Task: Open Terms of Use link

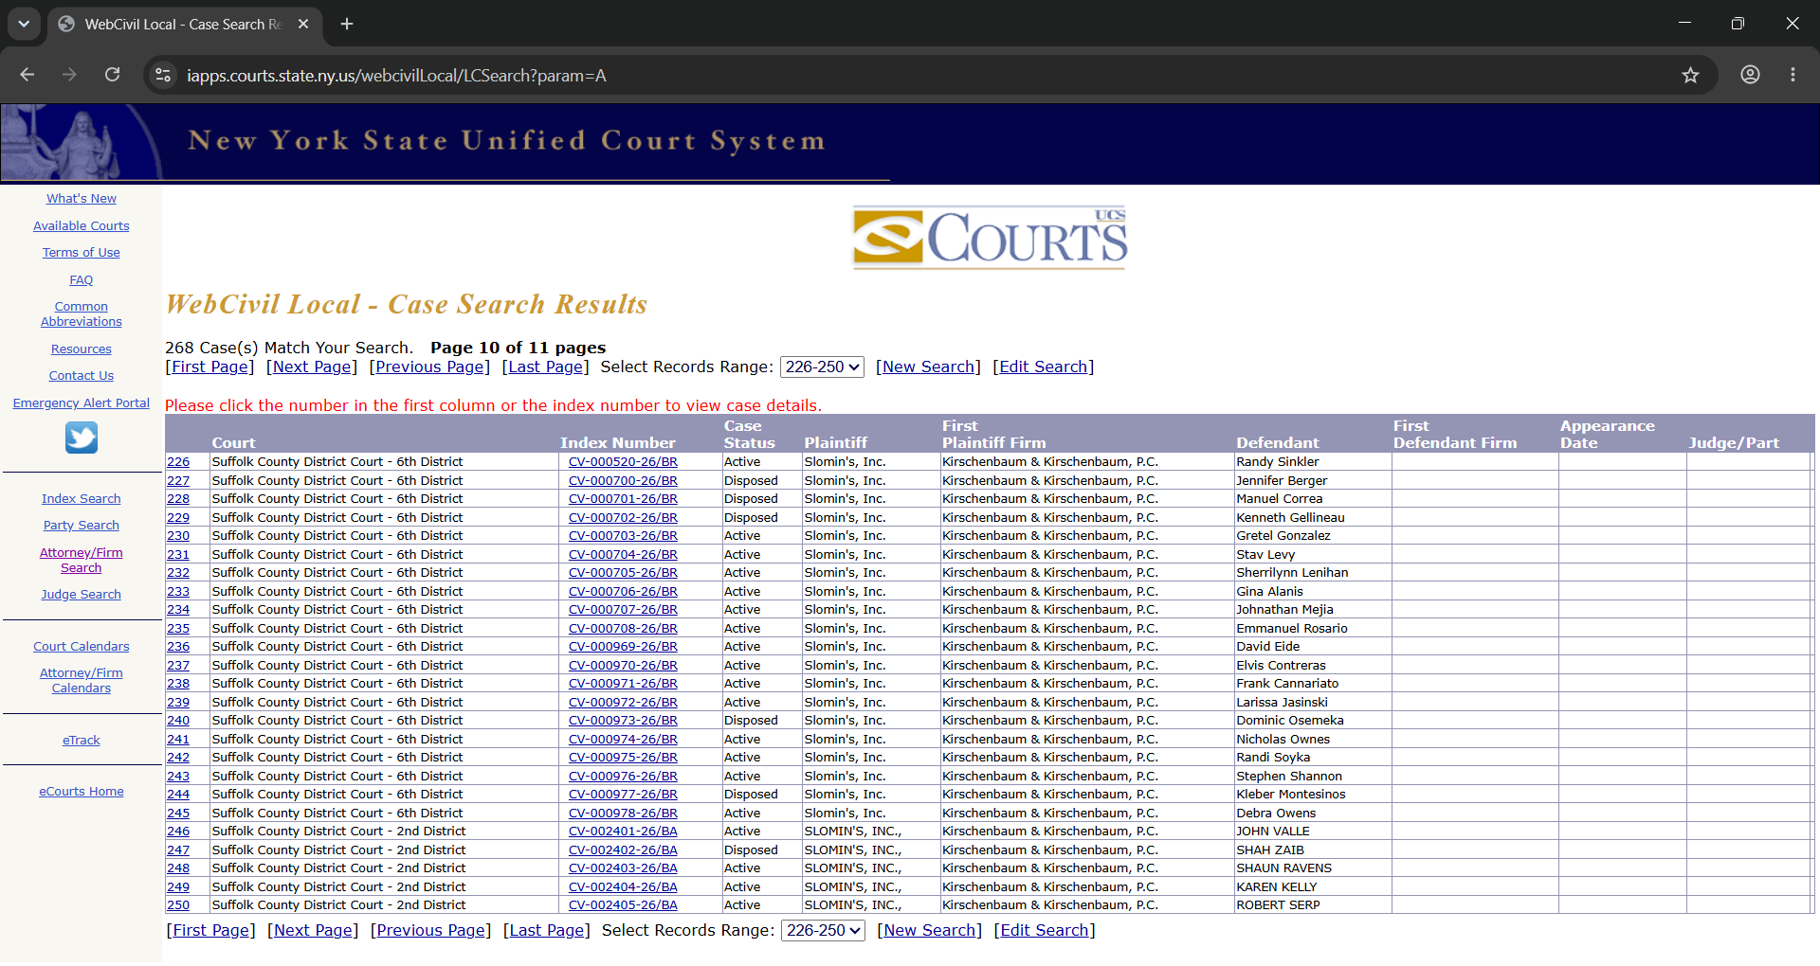Action: pyautogui.click(x=82, y=253)
